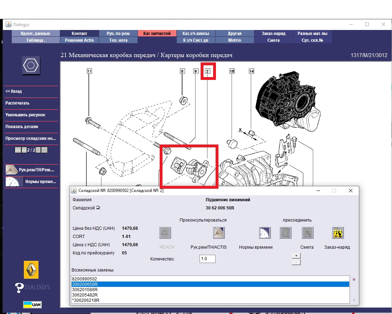Increase quantity with the plus button

pyautogui.click(x=296, y=255)
